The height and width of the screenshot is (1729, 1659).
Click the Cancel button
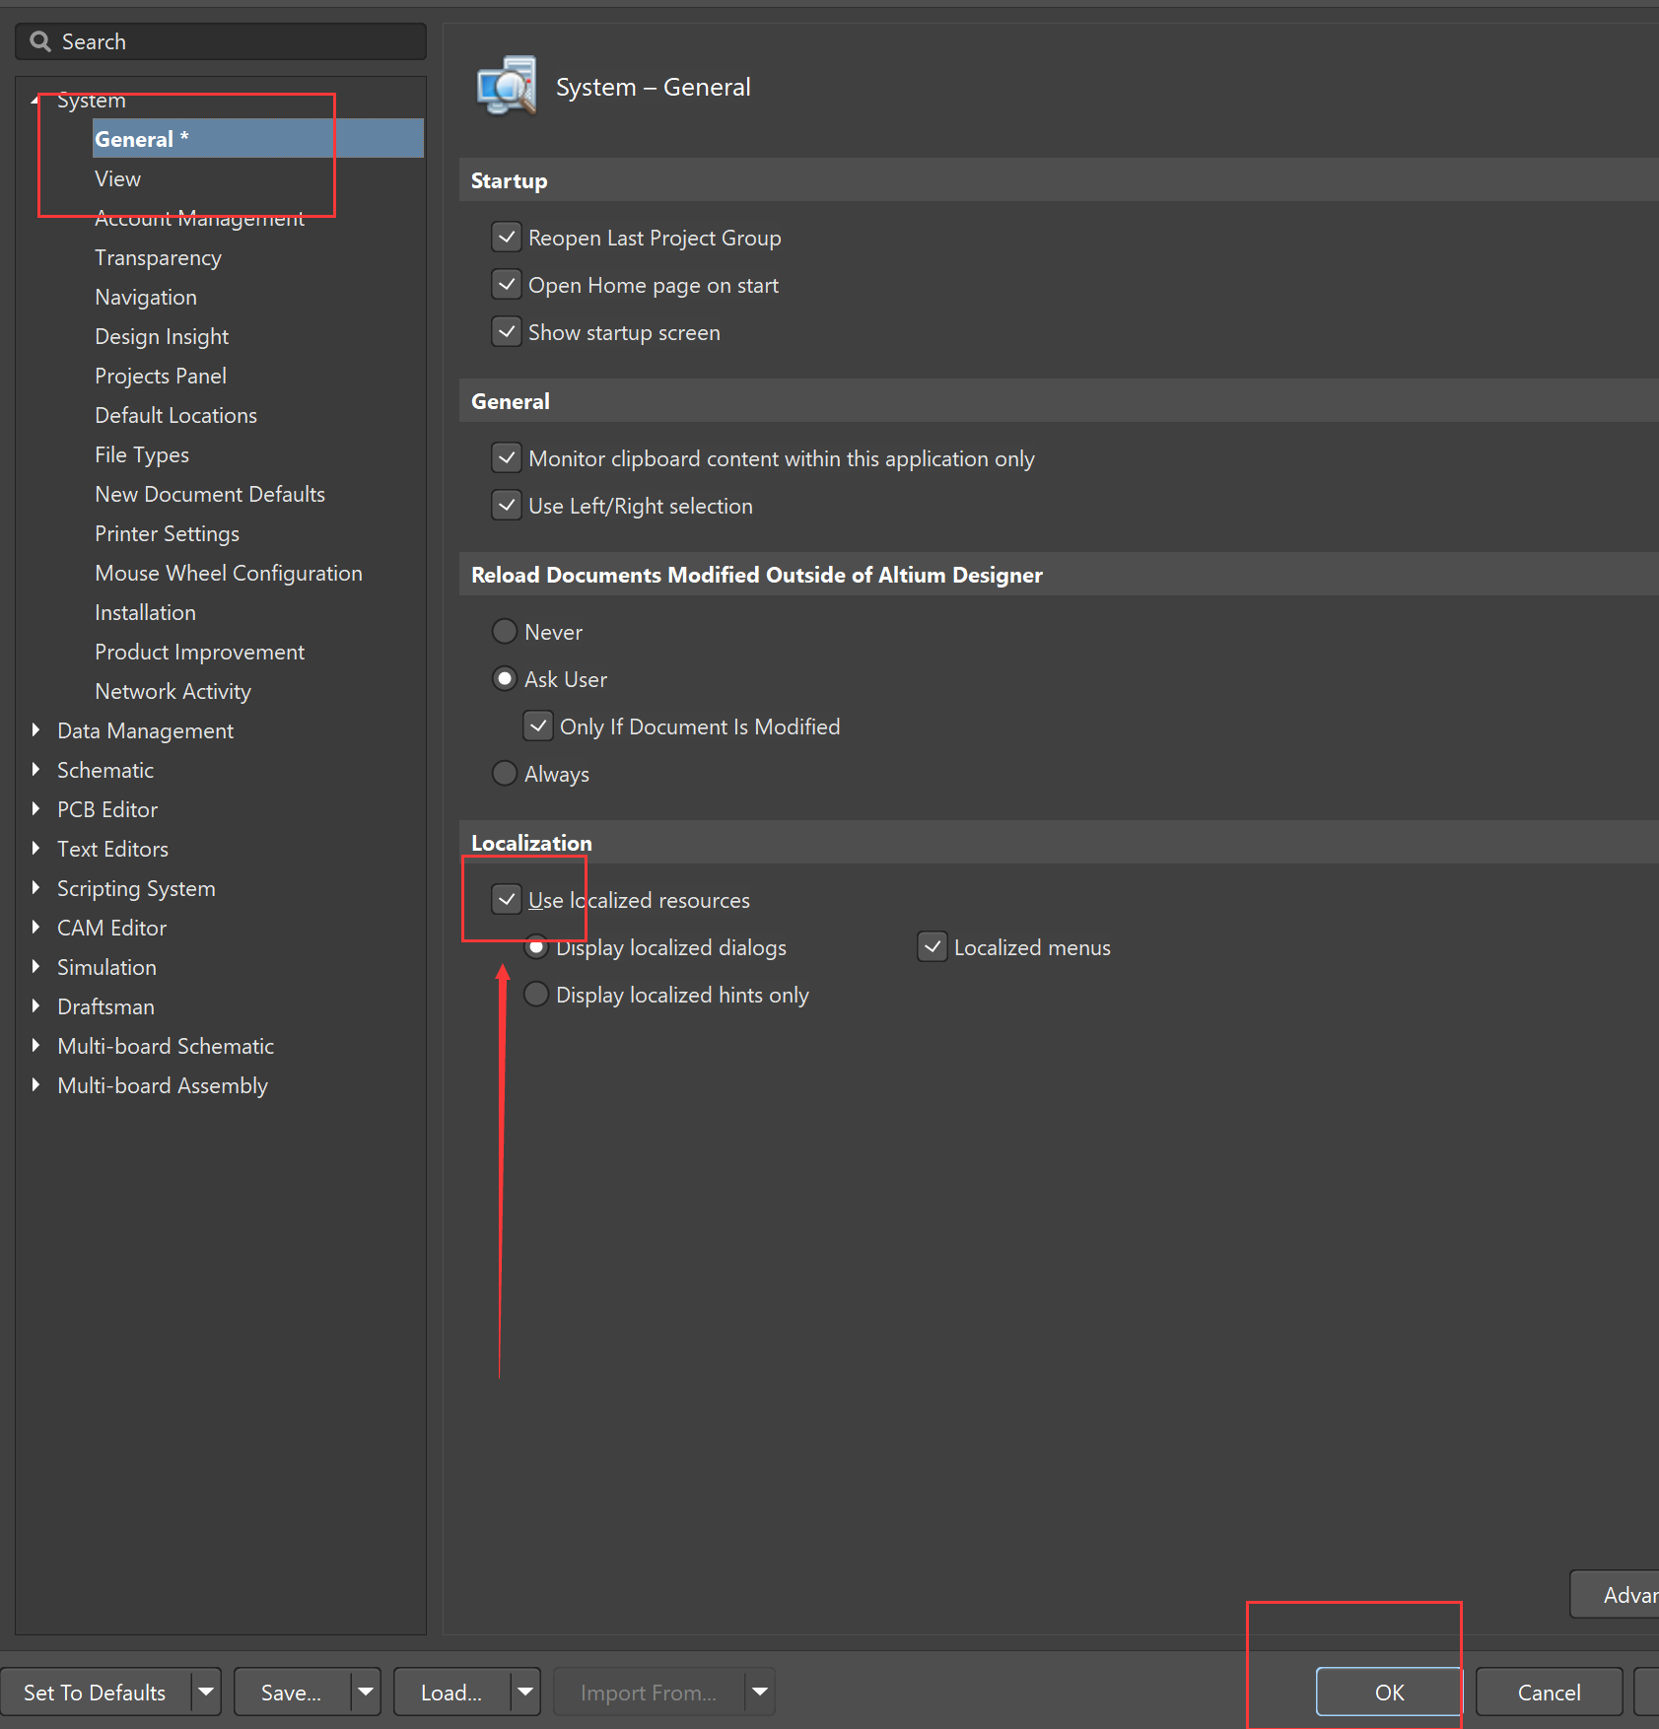pyautogui.click(x=1549, y=1693)
